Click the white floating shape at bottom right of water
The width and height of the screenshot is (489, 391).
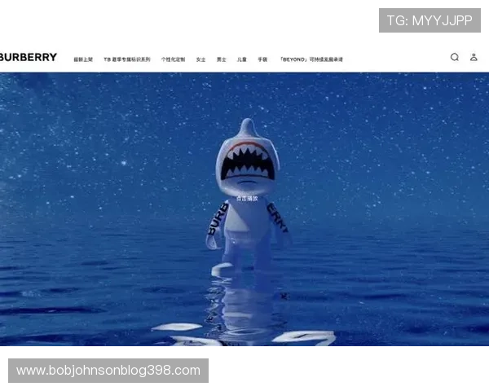[303, 336]
